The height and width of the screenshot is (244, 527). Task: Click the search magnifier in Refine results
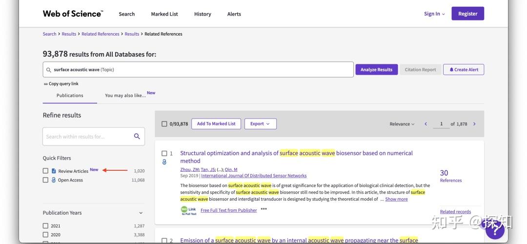(x=137, y=137)
